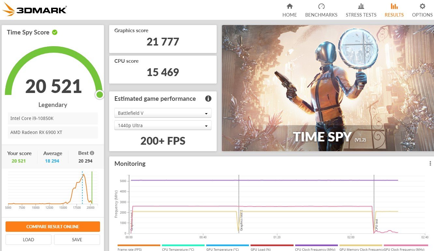Click green validation check next to Time Spy Score
Viewport: 434px width, 251px height.
(55, 32)
